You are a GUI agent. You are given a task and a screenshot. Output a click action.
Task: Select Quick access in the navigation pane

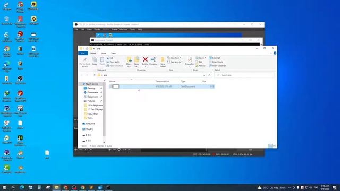point(92,84)
